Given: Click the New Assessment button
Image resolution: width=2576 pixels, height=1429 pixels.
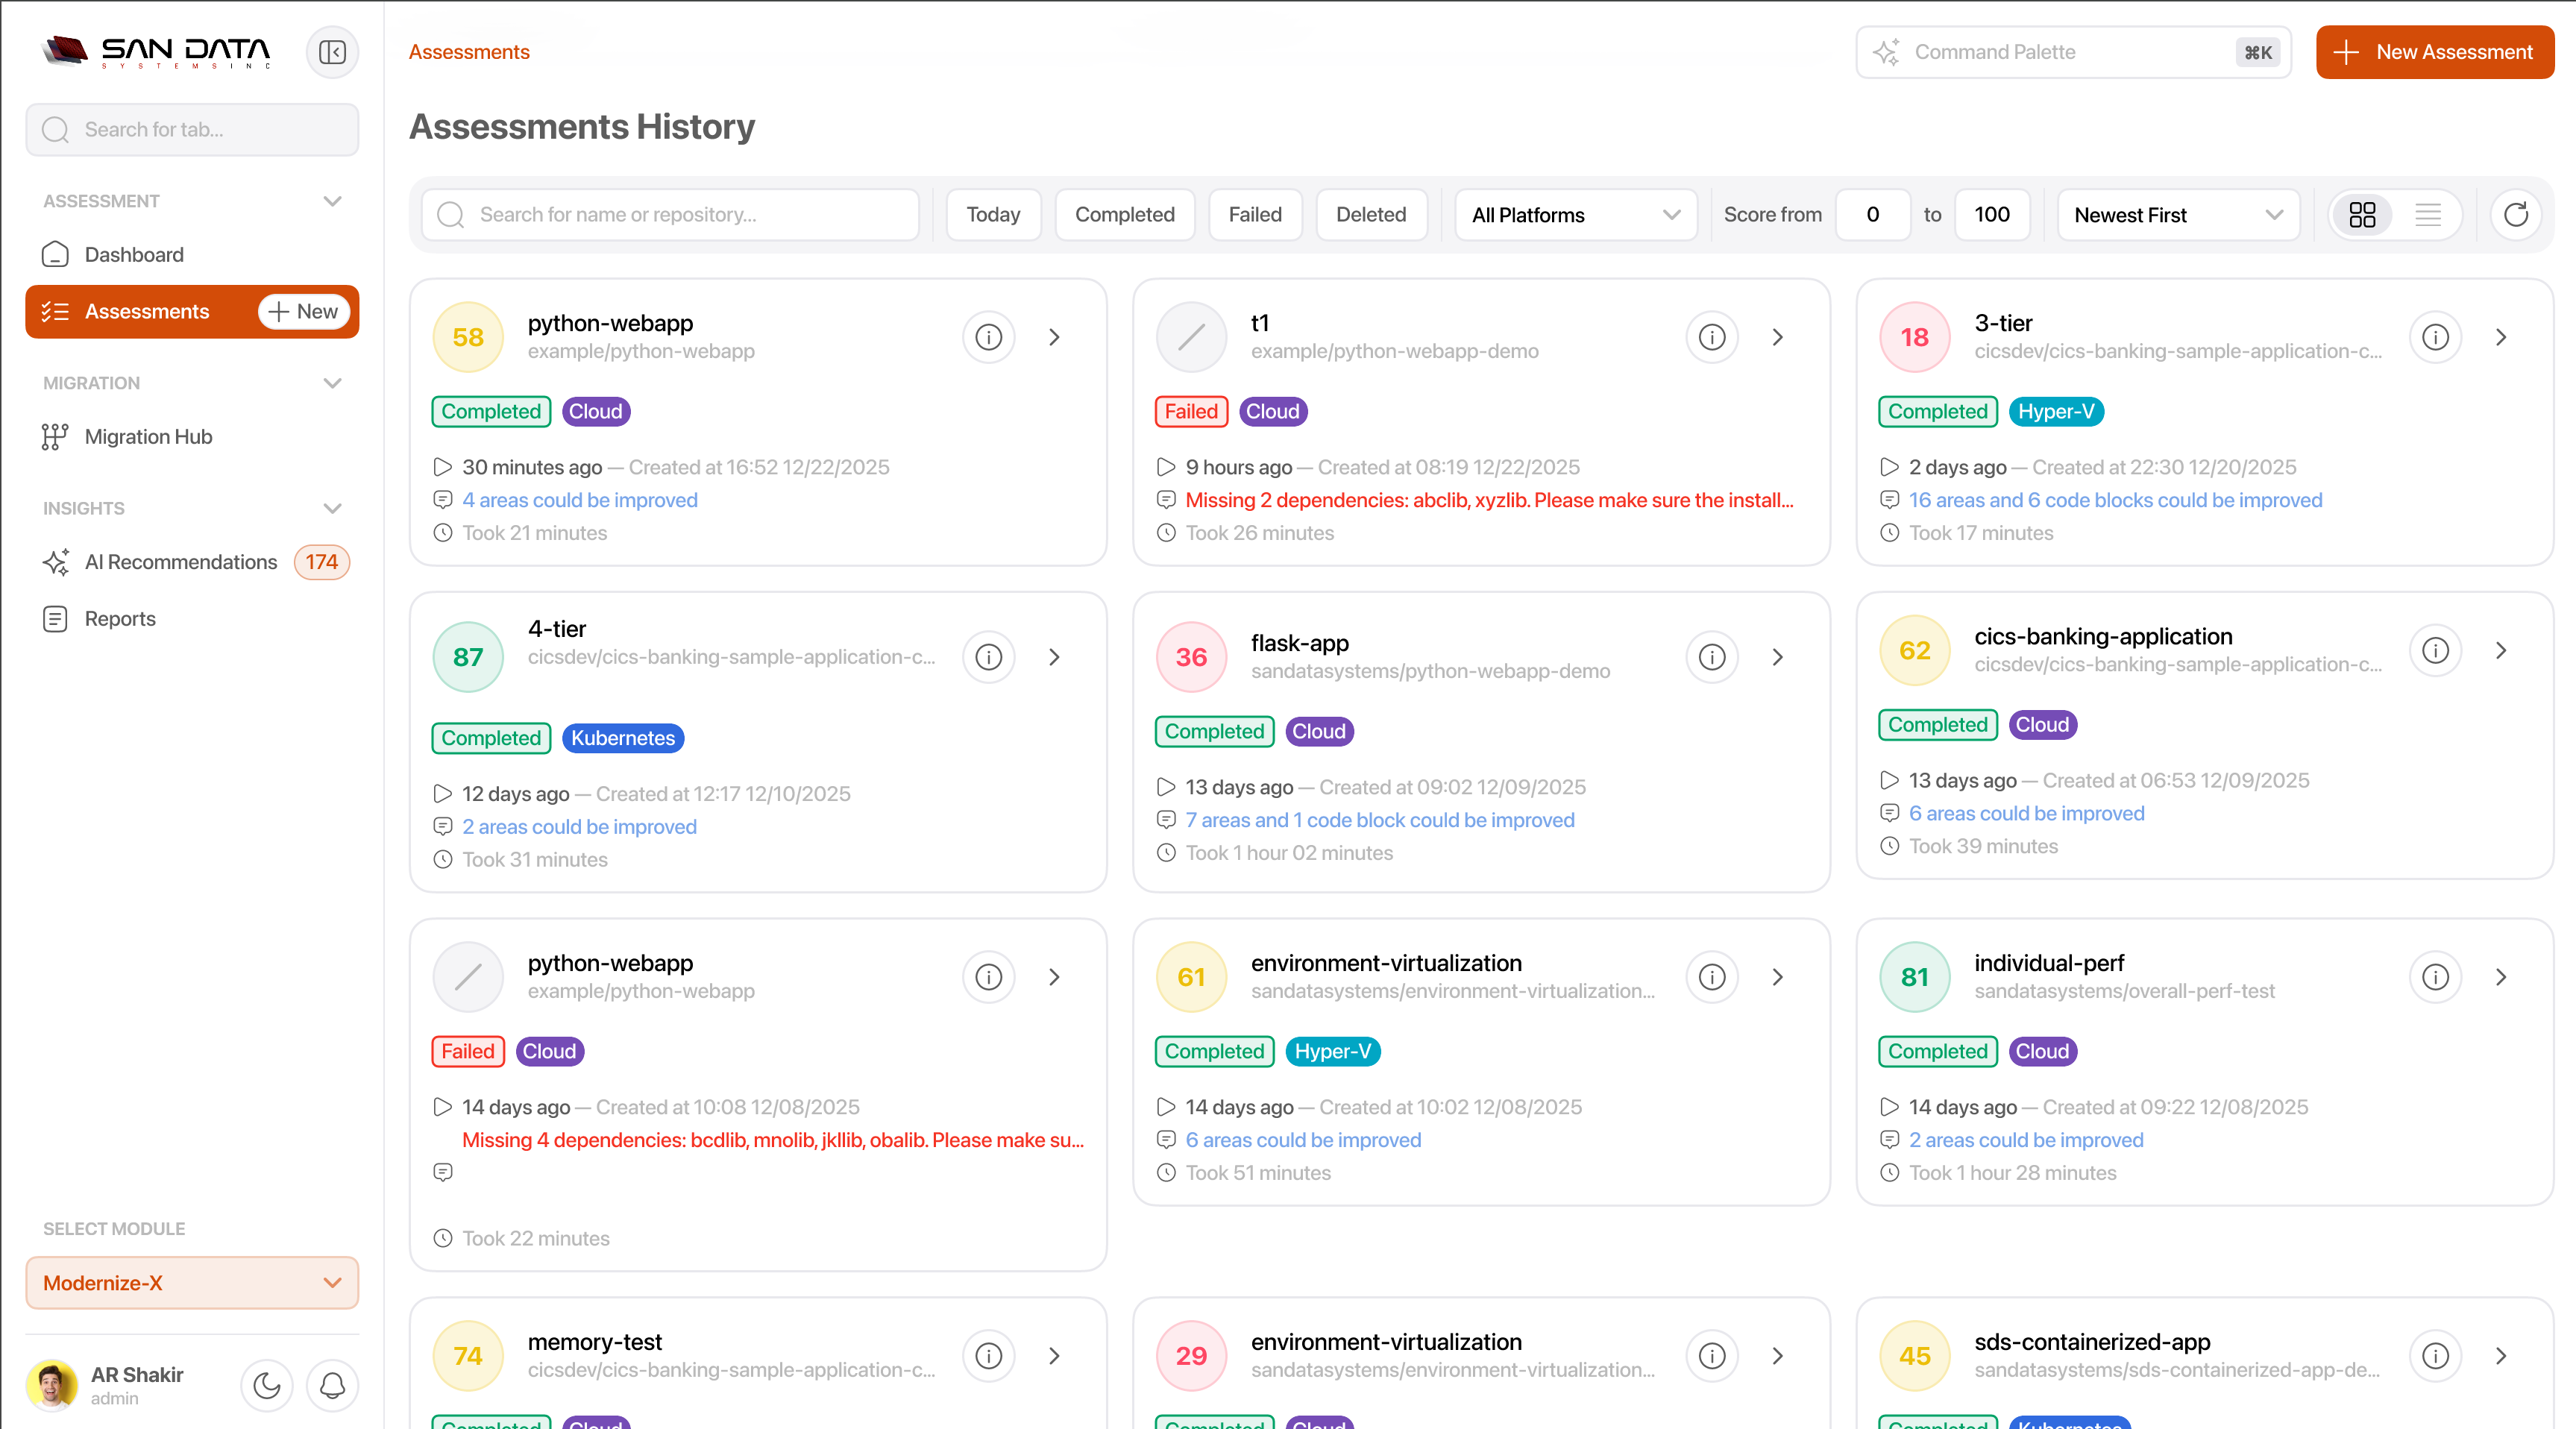Looking at the screenshot, I should pyautogui.click(x=2435, y=52).
